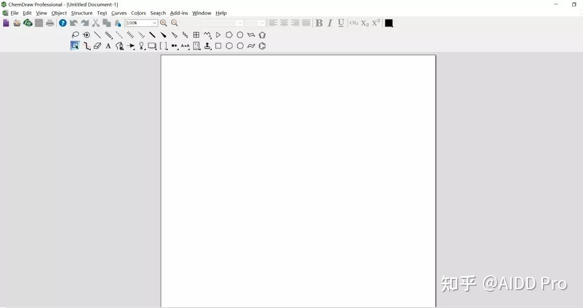Select the Text tool
This screenshot has height=308, width=583.
(x=108, y=46)
